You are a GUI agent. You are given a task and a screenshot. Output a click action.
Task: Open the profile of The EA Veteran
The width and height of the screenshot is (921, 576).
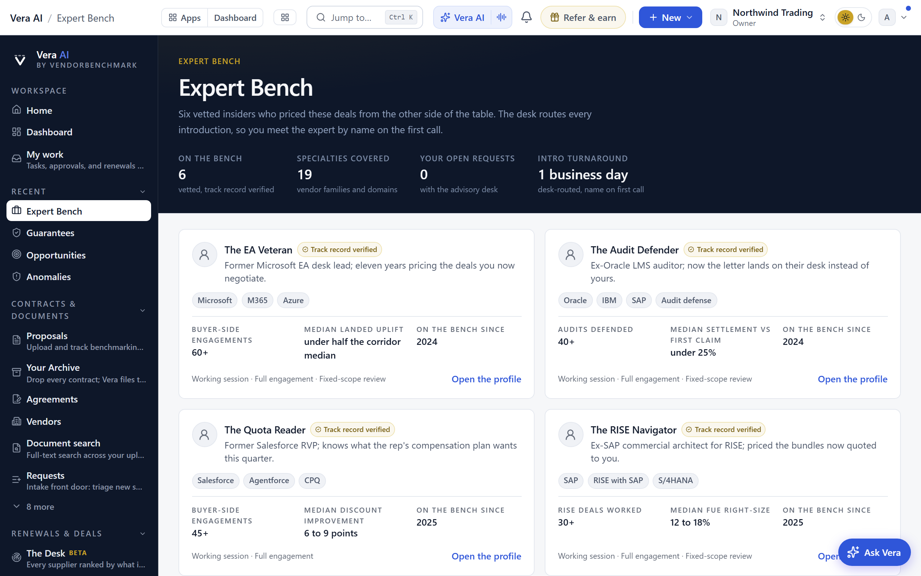coord(486,379)
